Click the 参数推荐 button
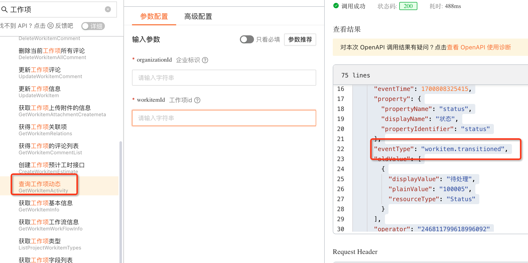This screenshot has width=528, height=263. 300,40
